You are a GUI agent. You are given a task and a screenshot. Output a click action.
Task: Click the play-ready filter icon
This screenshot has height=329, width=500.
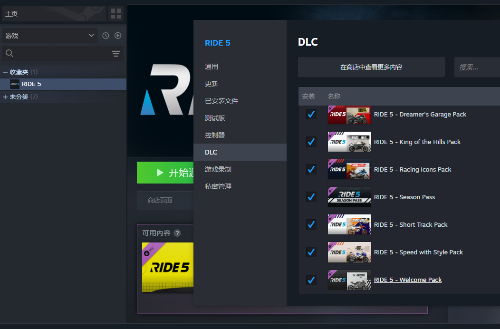pyautogui.click(x=118, y=36)
